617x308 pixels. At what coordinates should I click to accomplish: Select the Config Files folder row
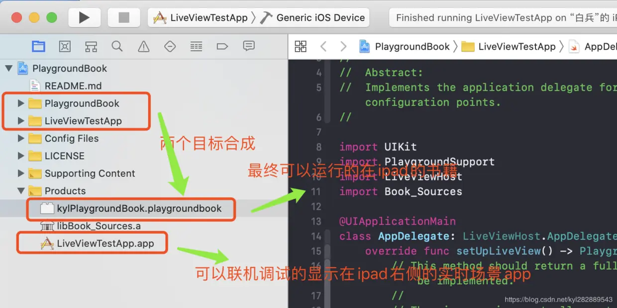tap(71, 139)
